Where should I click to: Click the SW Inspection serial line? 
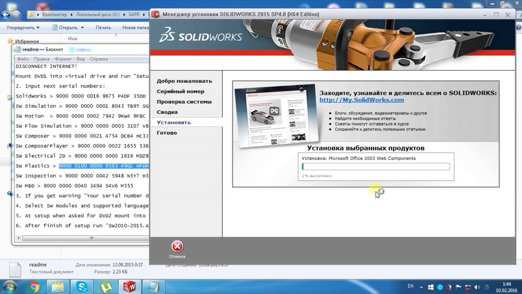pos(82,176)
